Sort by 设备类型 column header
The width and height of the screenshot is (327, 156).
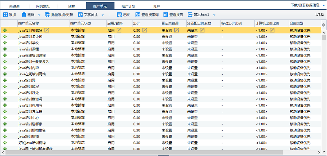[x=305, y=23]
